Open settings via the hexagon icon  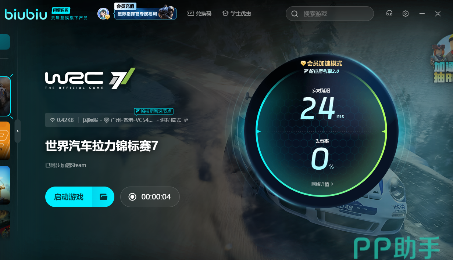(406, 14)
